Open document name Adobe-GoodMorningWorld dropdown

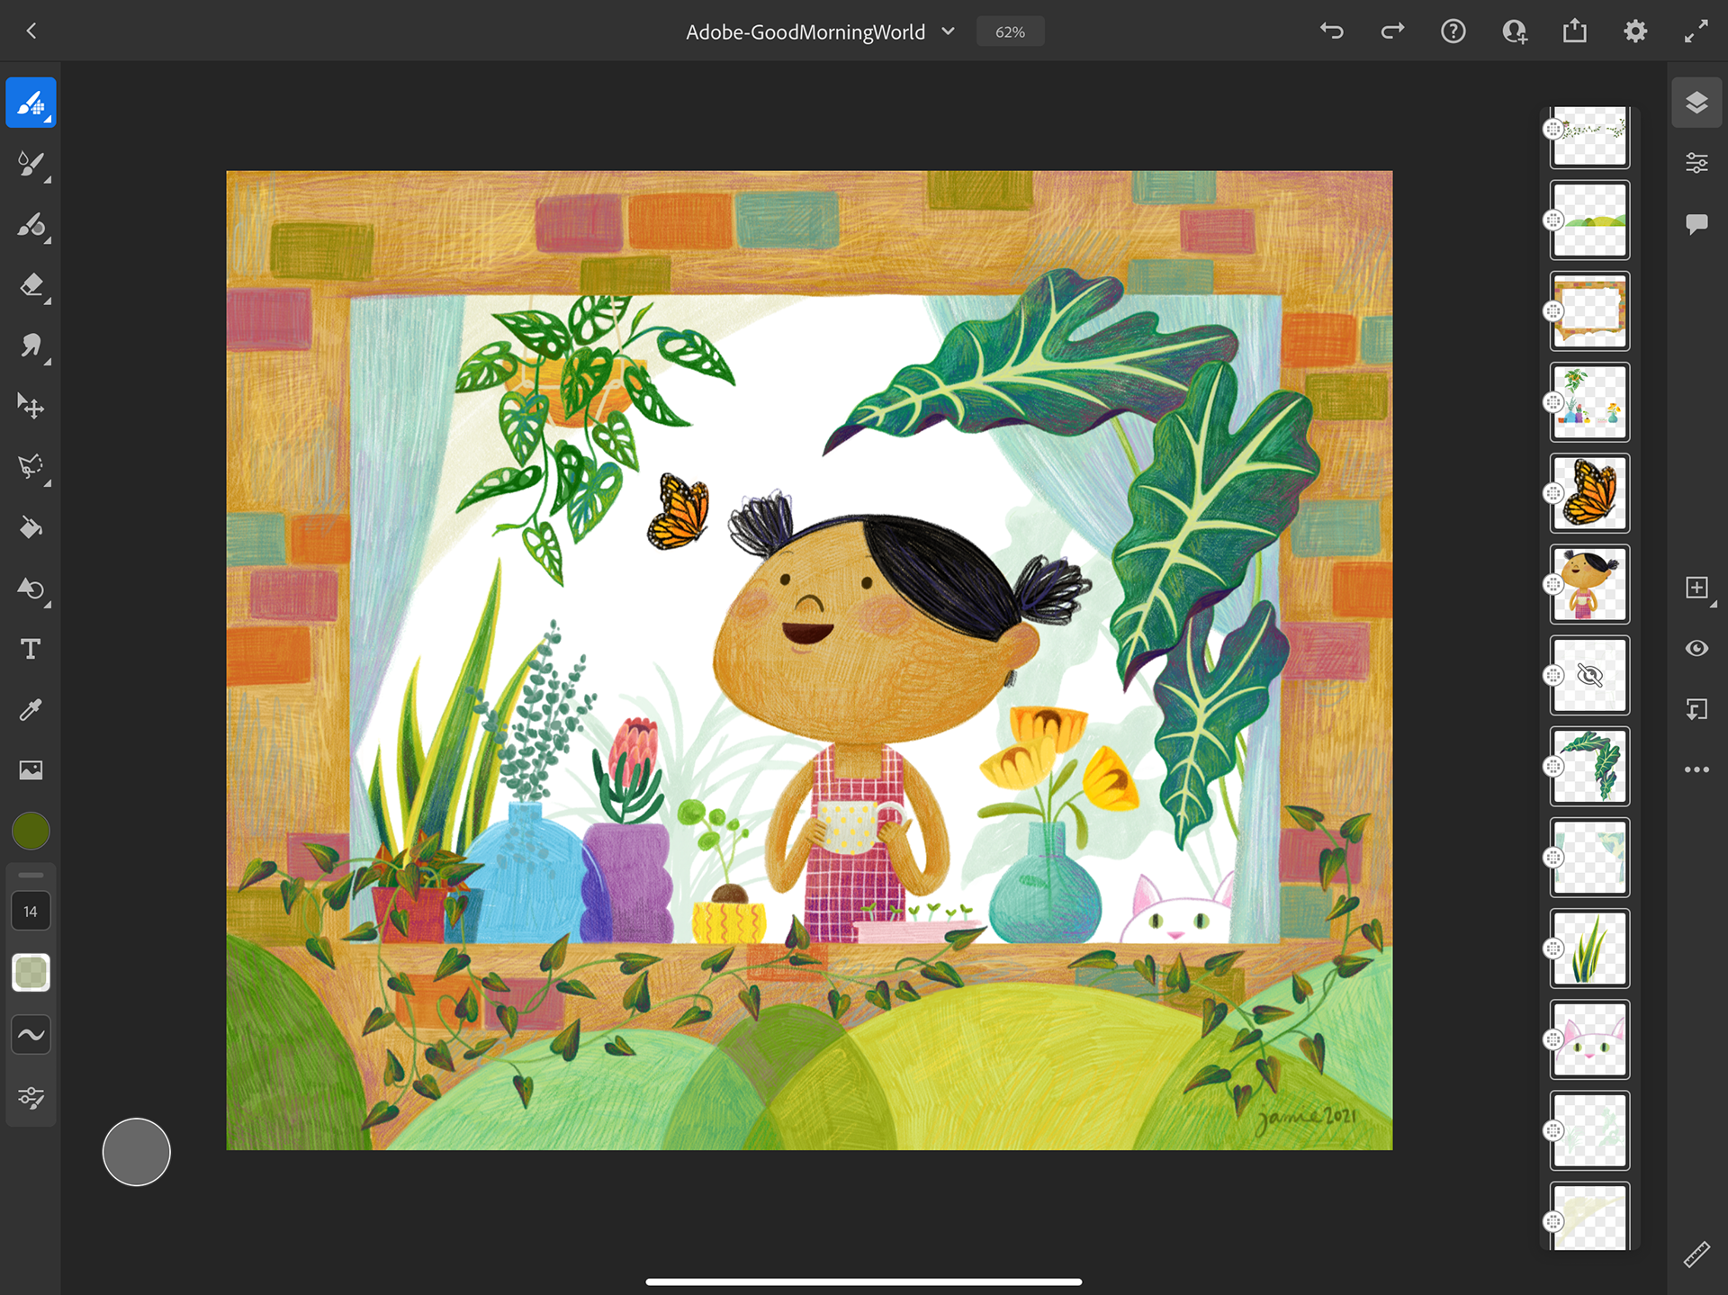(820, 32)
